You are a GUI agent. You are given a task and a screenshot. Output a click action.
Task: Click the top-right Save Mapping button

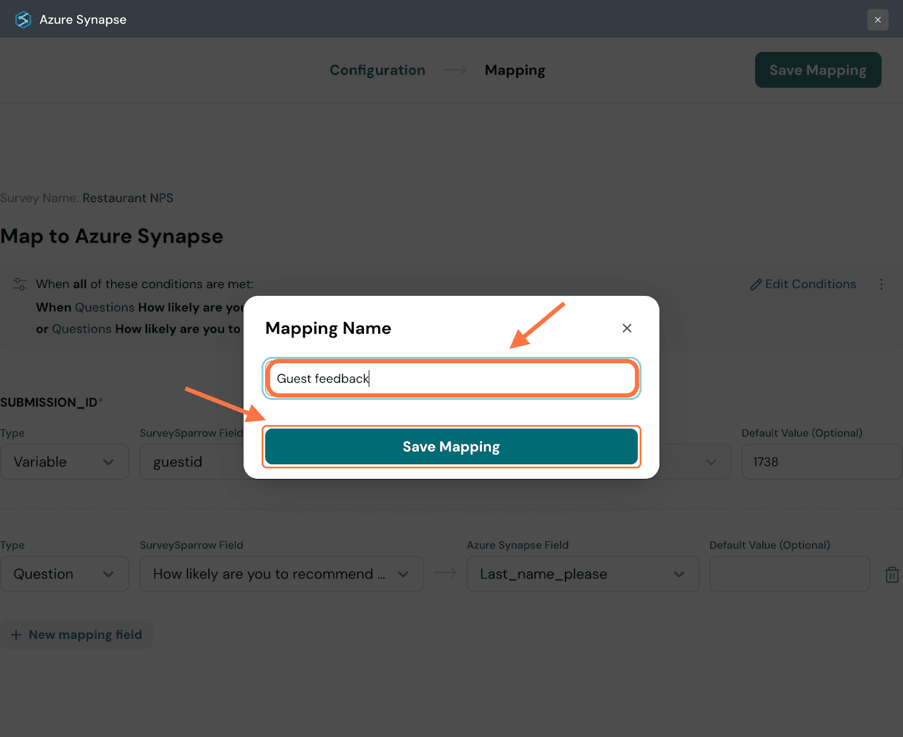(818, 70)
